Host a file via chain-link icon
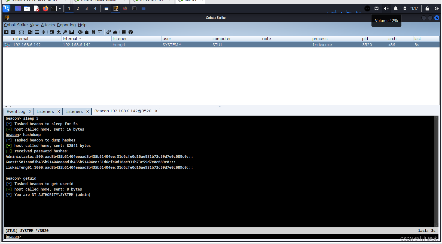This screenshot has width=442, height=244. pyautogui.click(x=109, y=32)
